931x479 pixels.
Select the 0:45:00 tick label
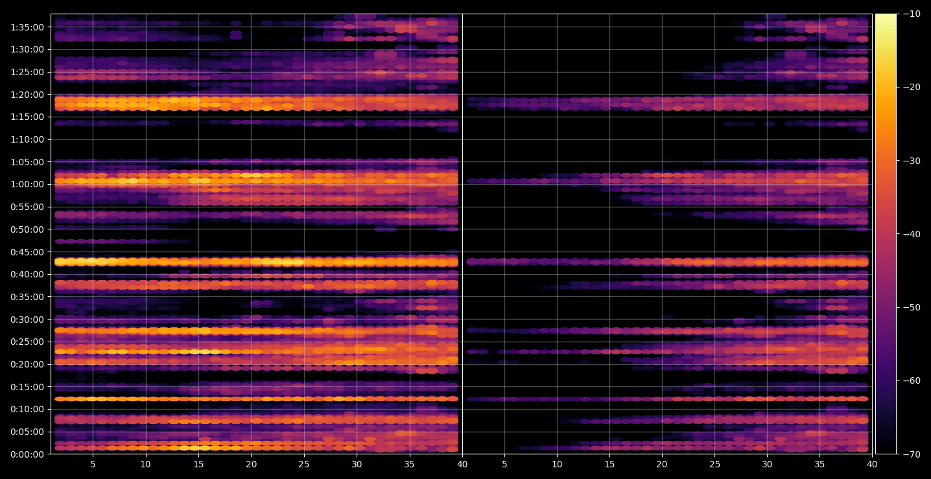[x=27, y=252]
